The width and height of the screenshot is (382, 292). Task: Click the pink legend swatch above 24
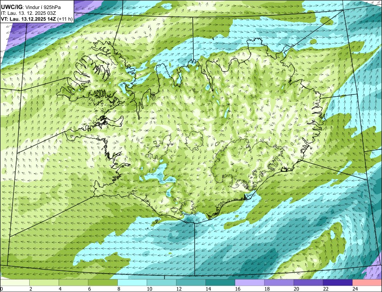pyautogui.click(x=367, y=283)
